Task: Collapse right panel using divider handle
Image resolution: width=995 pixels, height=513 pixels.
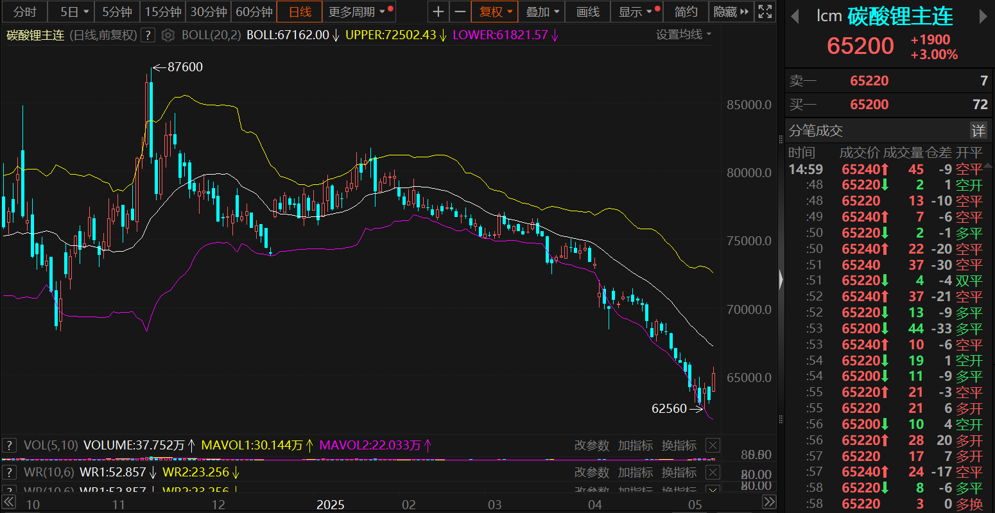Action: [781, 280]
